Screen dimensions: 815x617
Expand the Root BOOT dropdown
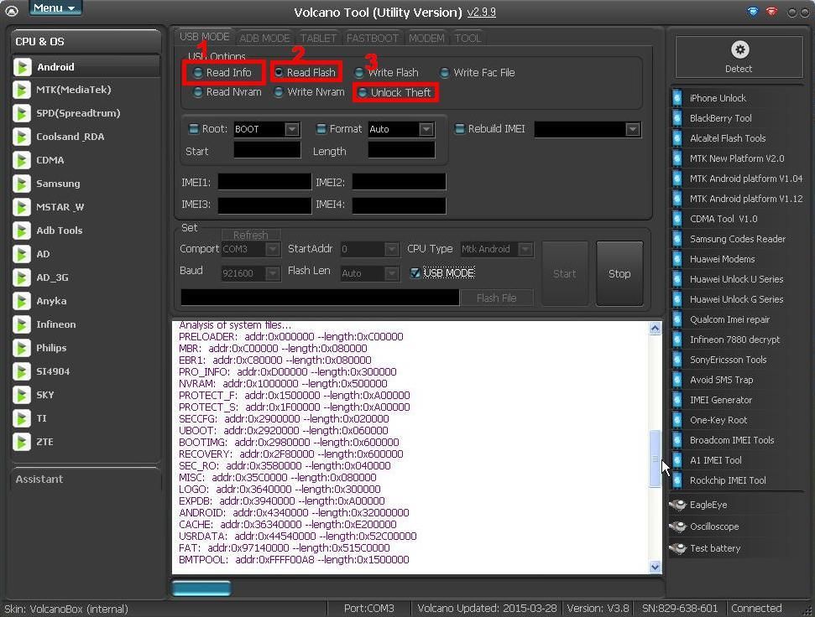[x=291, y=129]
